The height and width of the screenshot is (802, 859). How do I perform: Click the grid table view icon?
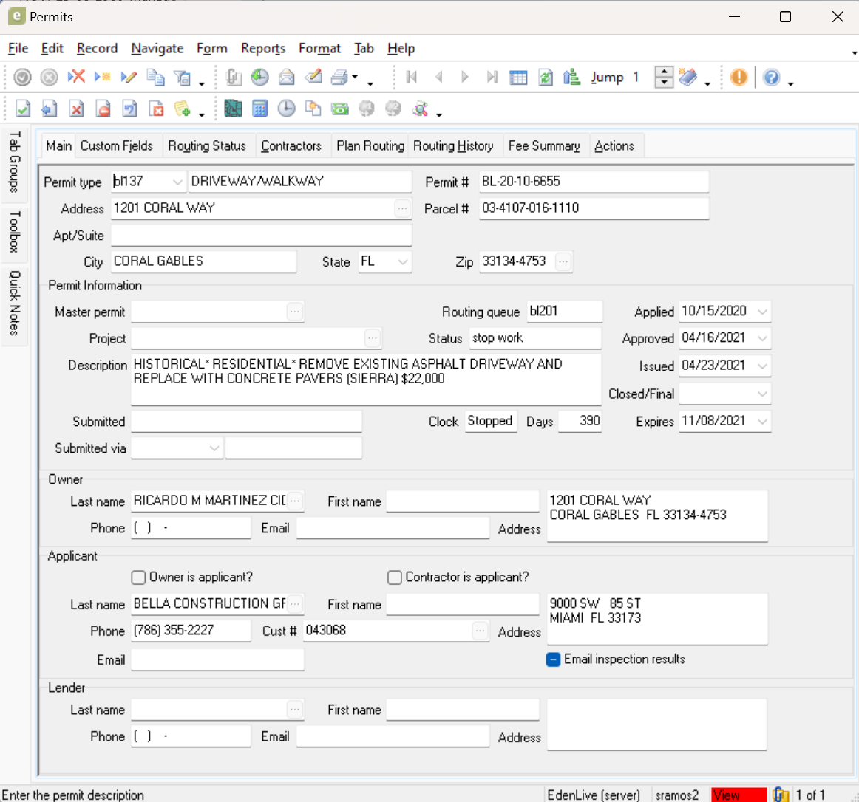click(x=519, y=78)
